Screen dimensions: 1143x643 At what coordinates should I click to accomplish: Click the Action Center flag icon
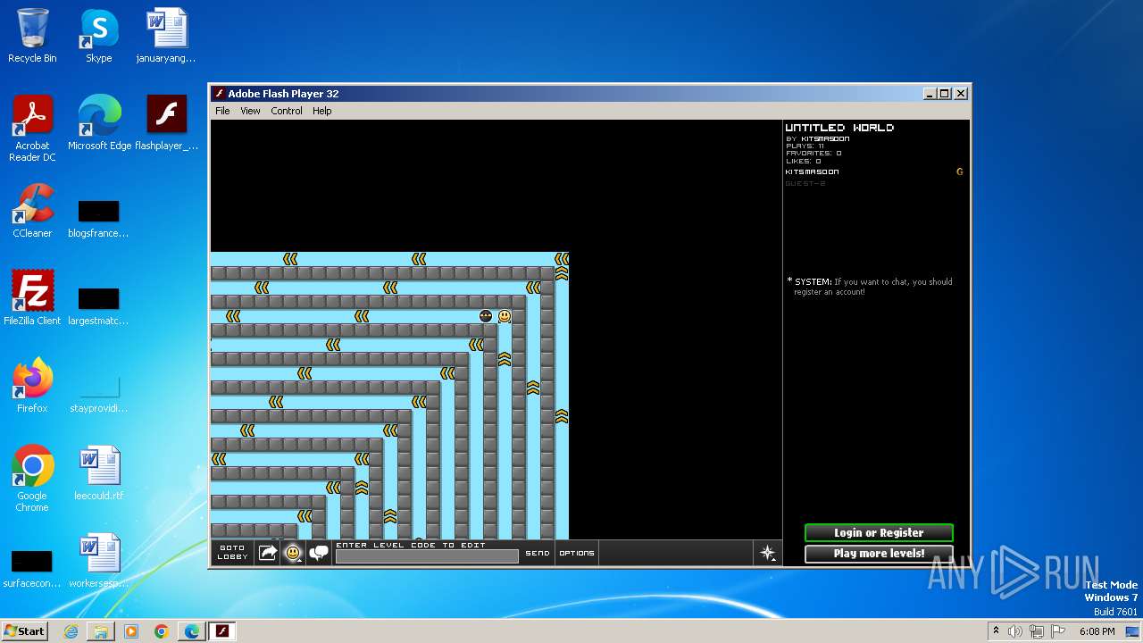coord(1057,631)
